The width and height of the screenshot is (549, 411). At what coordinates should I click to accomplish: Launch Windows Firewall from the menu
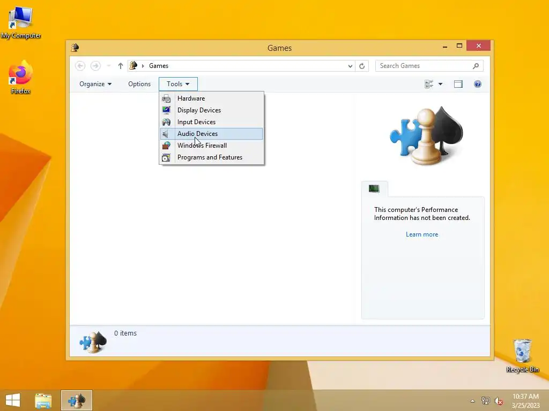(x=211, y=146)
